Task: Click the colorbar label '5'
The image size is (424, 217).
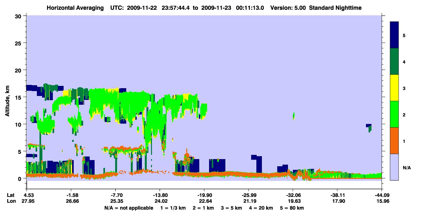Action: 404,35
